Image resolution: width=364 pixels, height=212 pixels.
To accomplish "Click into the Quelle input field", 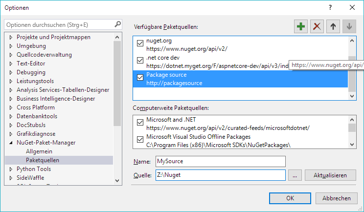I will tap(221, 175).
